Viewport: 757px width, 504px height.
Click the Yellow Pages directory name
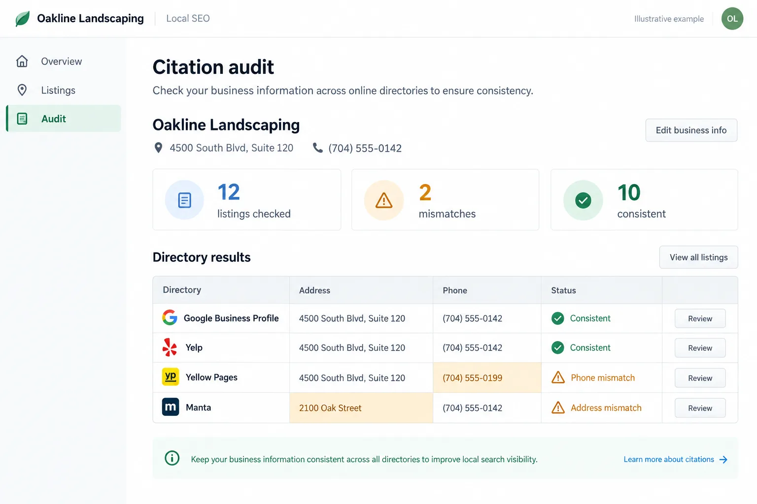click(211, 377)
